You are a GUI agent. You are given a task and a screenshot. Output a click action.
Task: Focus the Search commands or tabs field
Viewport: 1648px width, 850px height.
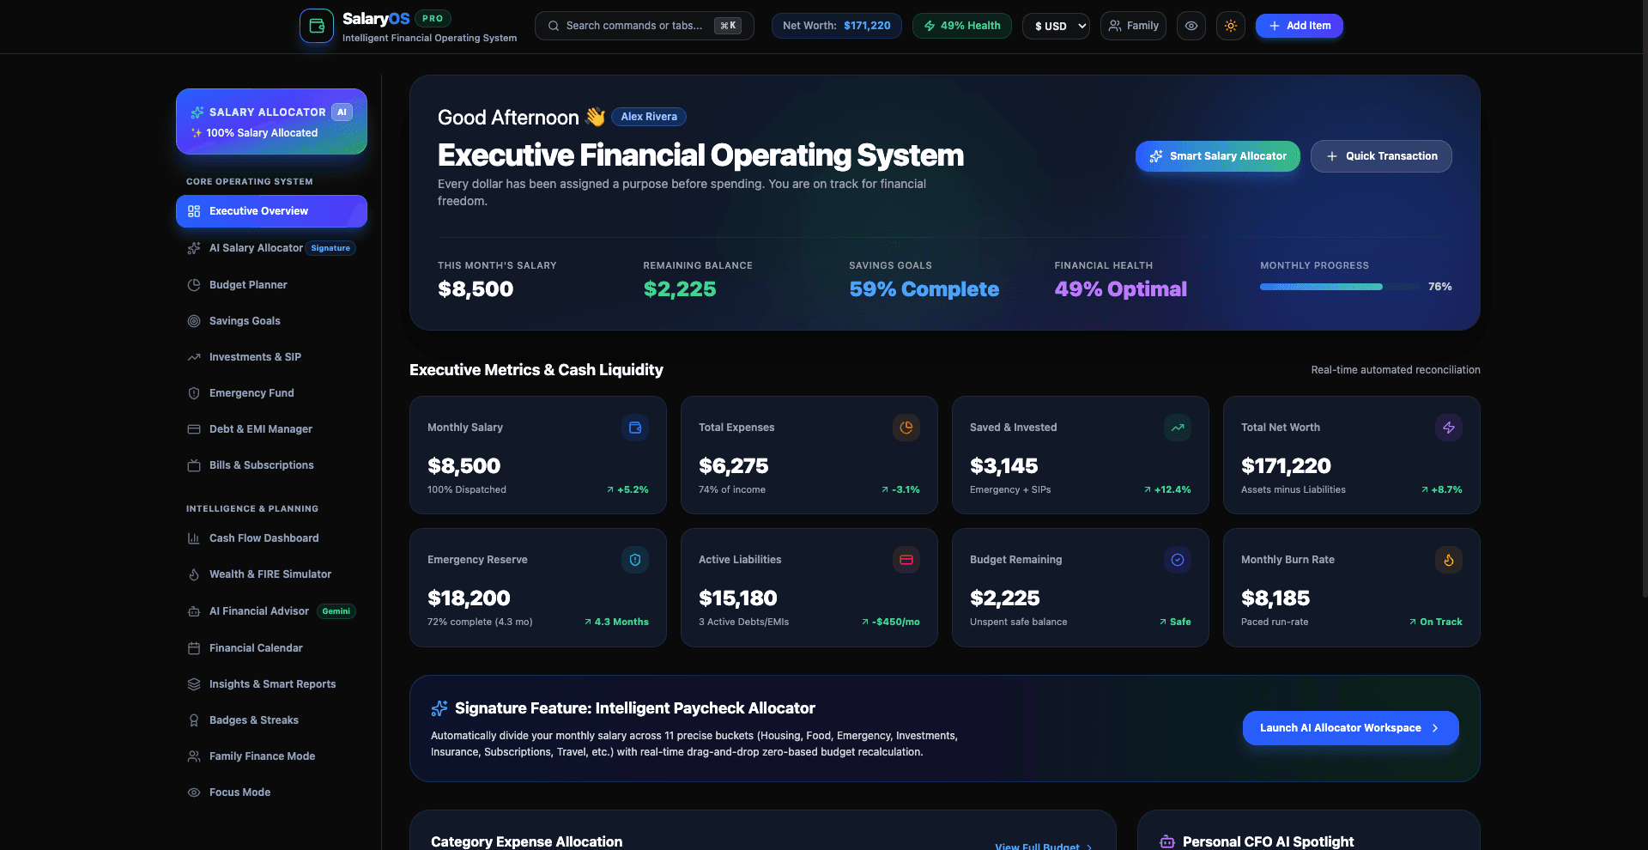pos(645,26)
